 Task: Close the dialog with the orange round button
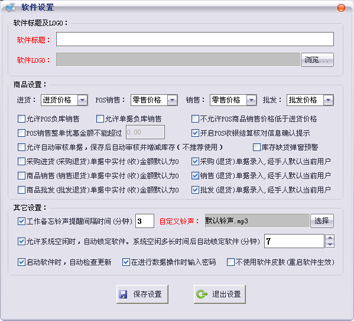click(341, 8)
